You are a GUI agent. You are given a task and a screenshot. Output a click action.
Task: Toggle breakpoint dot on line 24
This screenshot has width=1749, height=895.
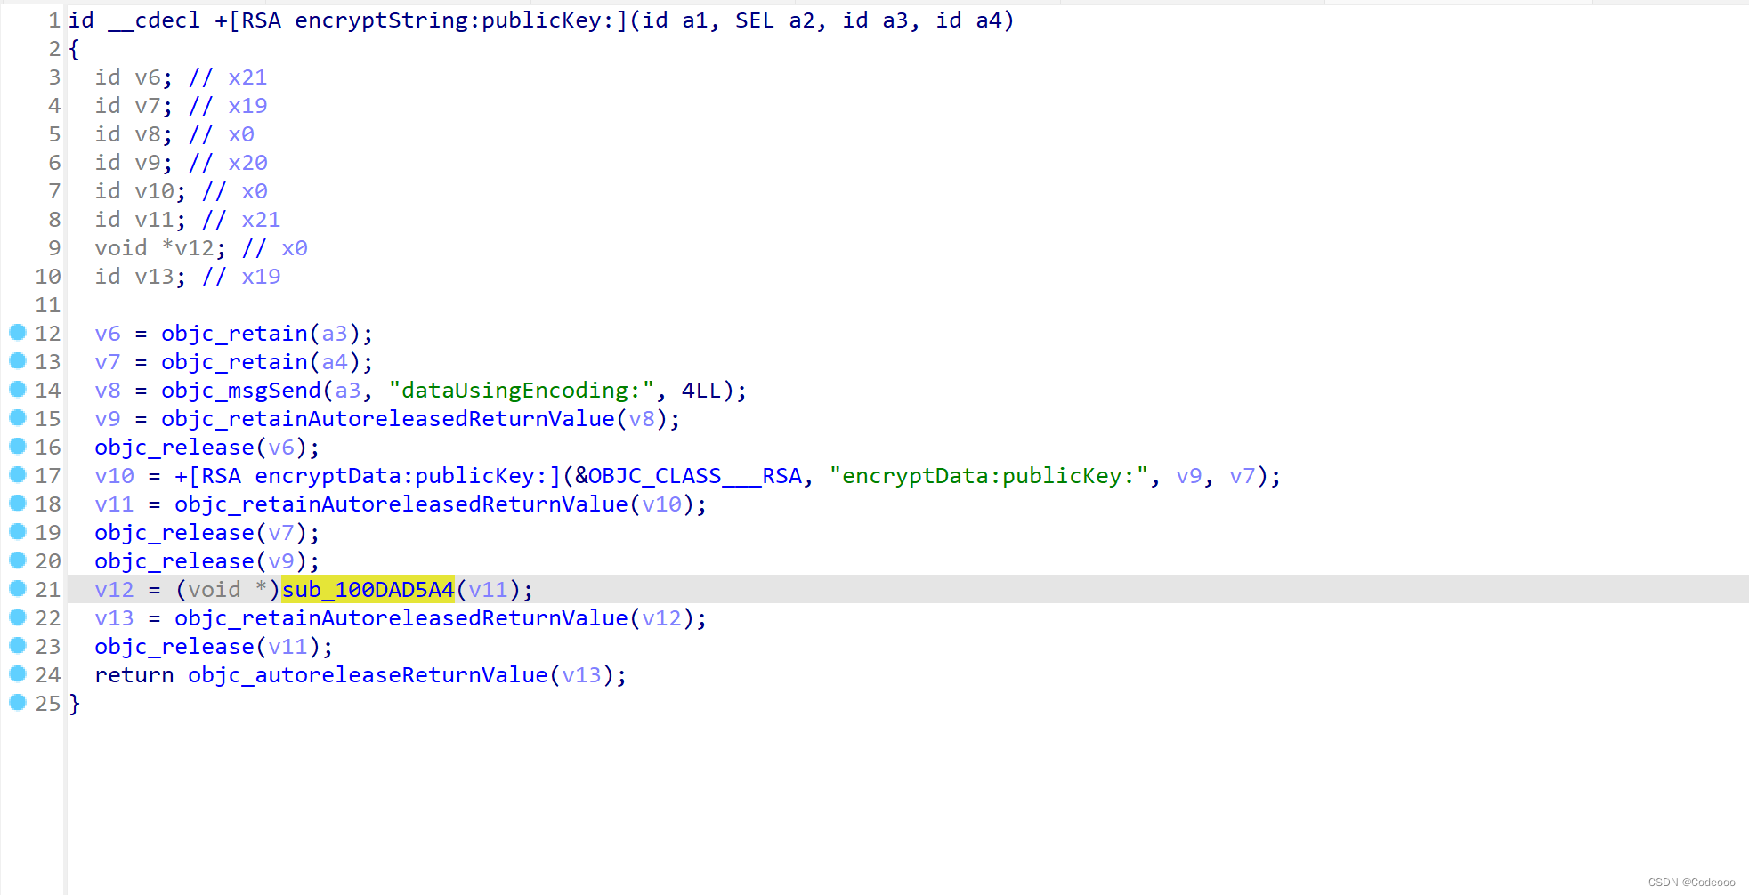tap(18, 674)
